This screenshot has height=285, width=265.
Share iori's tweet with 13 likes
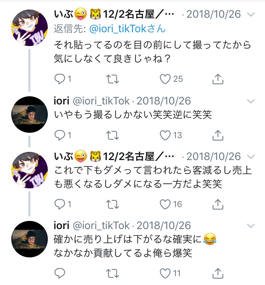(x=218, y=135)
